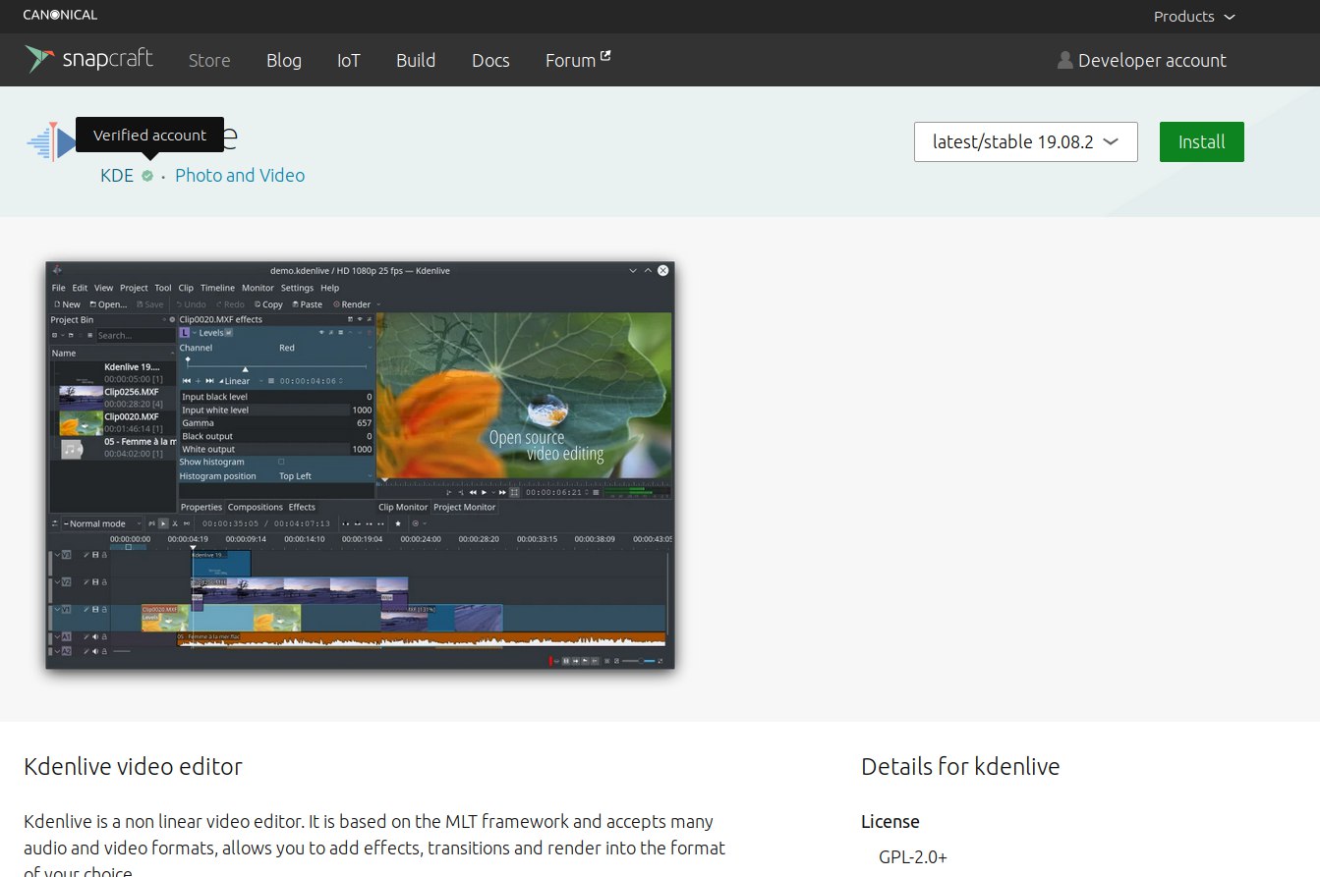Click the Kdenlive video editor heading
Image resolution: width=1320 pixels, height=877 pixels.
click(x=133, y=766)
